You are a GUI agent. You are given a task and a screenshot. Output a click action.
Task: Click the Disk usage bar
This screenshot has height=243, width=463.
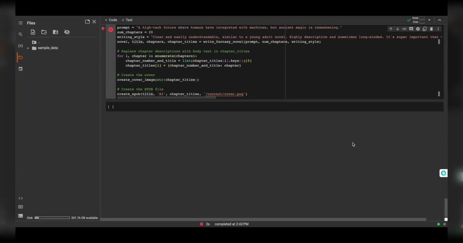pos(52,218)
